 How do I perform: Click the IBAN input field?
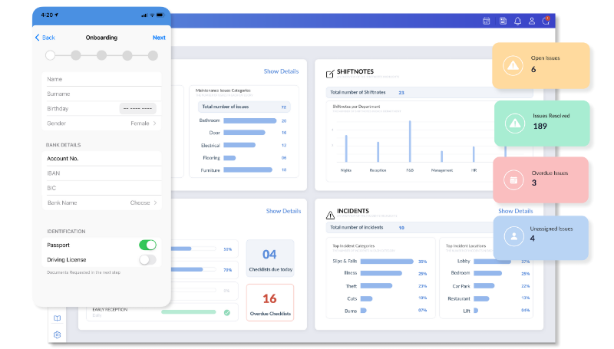(x=102, y=173)
